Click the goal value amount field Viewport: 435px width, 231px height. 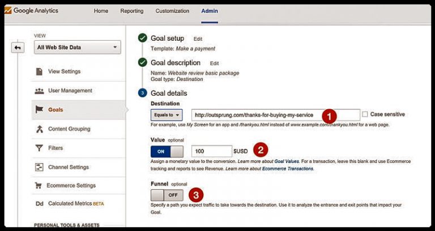212,151
